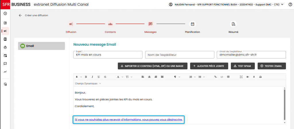Select the Email channel tab

(41, 46)
